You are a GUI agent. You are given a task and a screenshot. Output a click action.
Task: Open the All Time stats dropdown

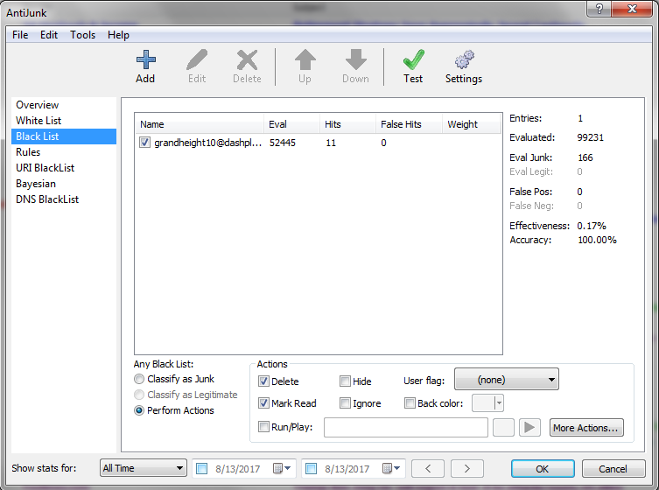[143, 468]
